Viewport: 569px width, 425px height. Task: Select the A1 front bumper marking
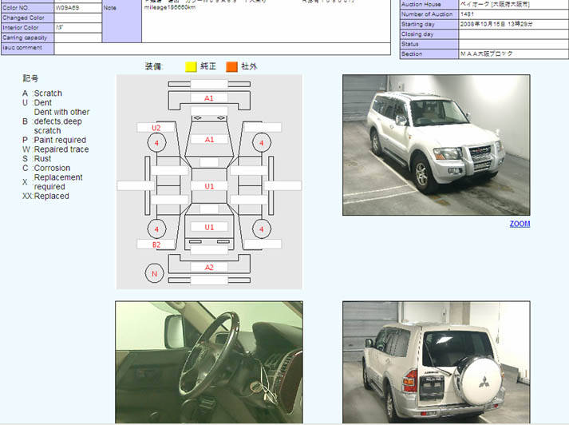pyautogui.click(x=208, y=98)
